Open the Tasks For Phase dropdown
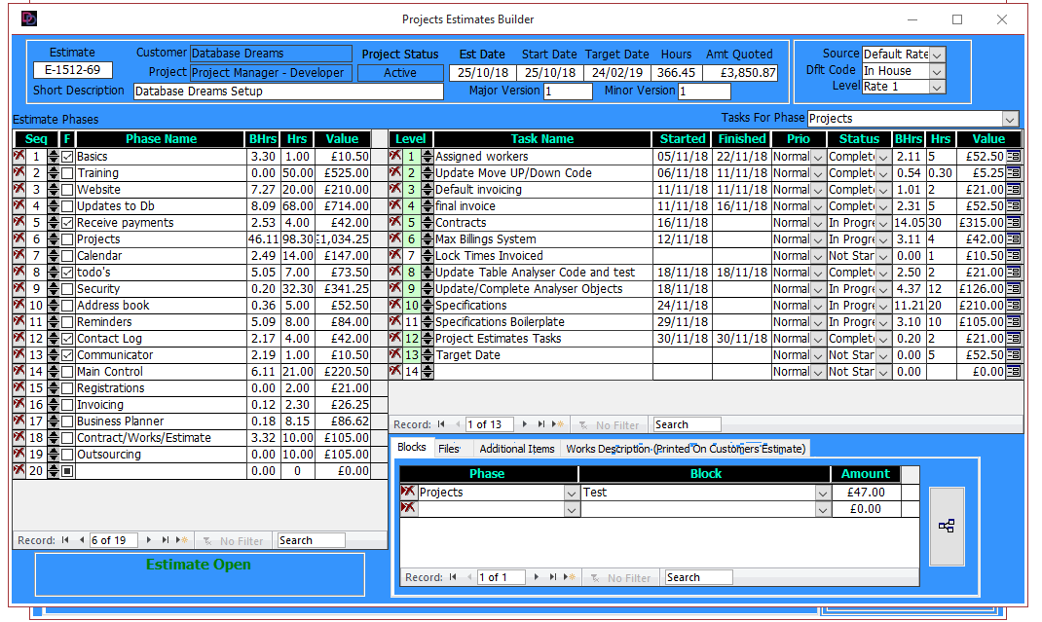Viewport: 1042px width, 622px height. pos(1010,119)
